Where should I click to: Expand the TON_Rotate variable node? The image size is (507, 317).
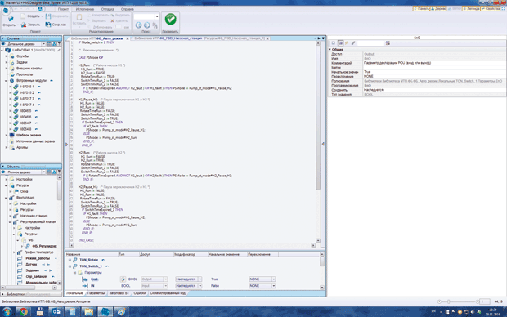coord(70,260)
